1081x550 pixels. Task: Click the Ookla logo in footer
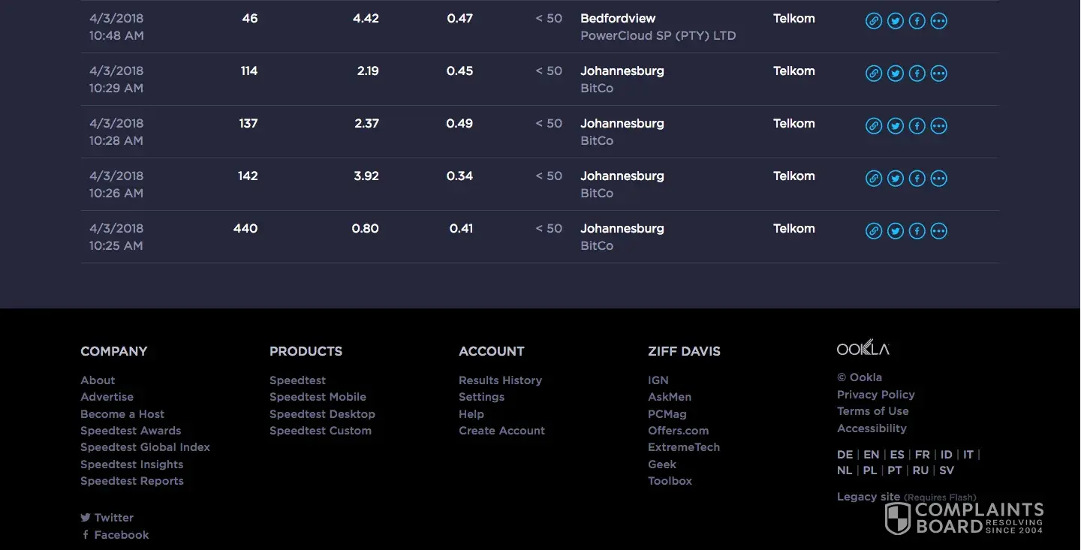tap(863, 348)
